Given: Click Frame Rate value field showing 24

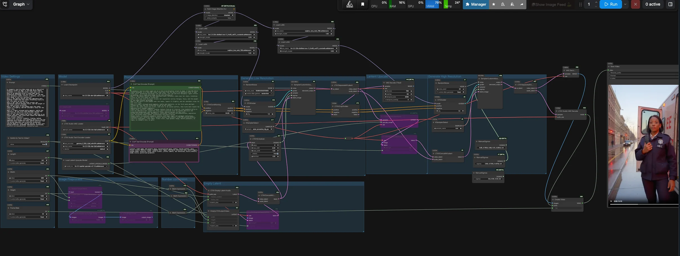Looking at the screenshot, I should tap(28, 214).
